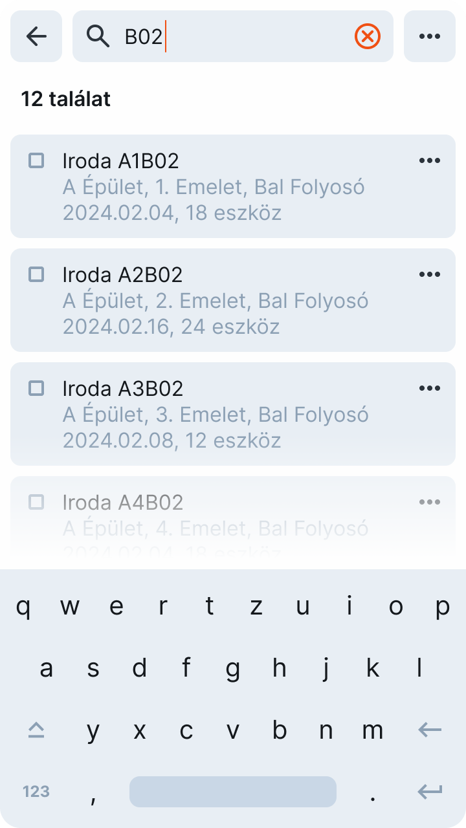Open options menu for Iroda A4B02
Image resolution: width=466 pixels, height=828 pixels.
[430, 502]
